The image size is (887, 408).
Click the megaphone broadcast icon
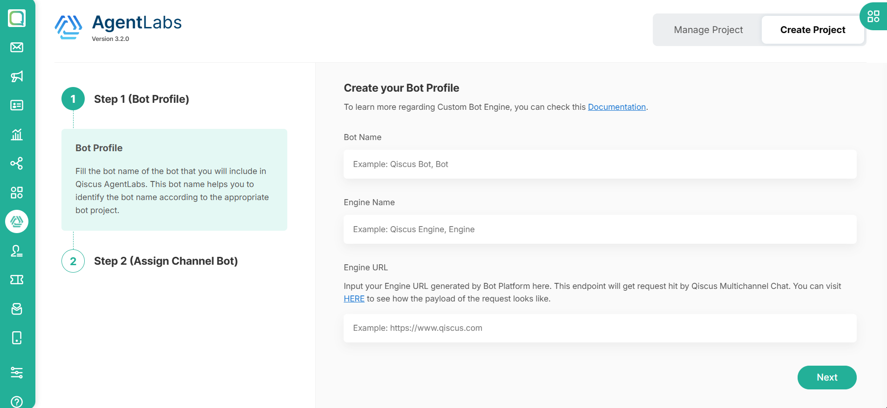pos(17,76)
